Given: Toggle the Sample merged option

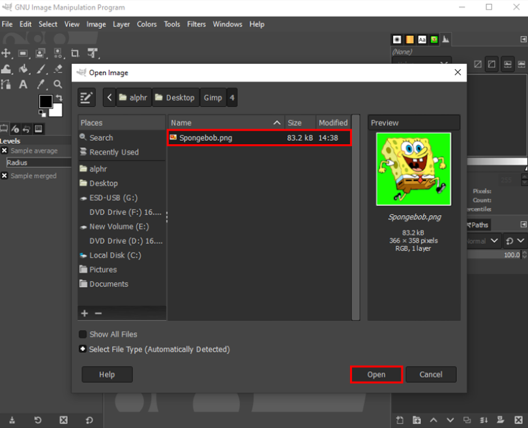Looking at the screenshot, I should (5, 176).
